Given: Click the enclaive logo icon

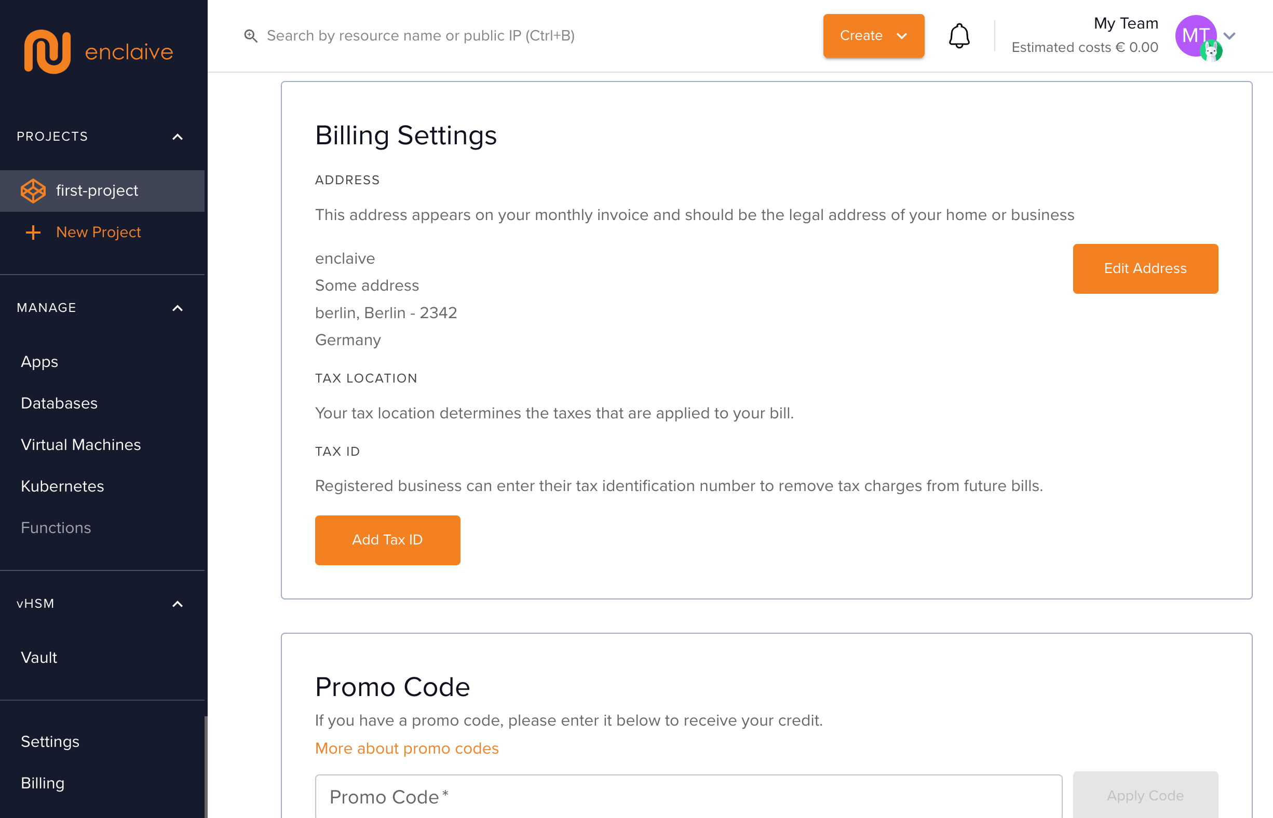Looking at the screenshot, I should click(x=47, y=51).
